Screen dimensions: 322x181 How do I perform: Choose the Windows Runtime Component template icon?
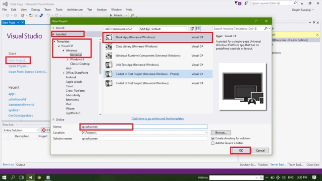click(x=109, y=56)
